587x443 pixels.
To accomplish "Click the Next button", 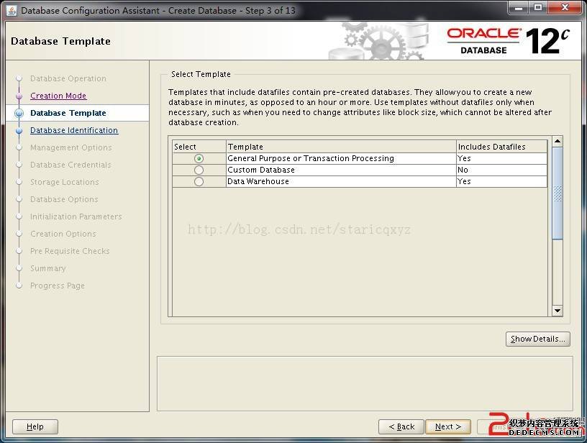I will click(447, 426).
